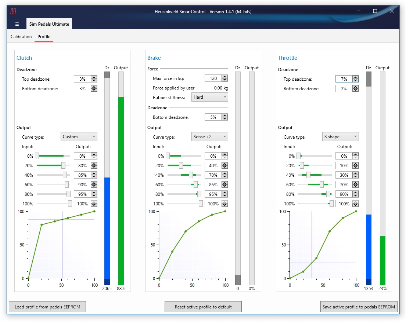Image resolution: width=406 pixels, height=322 pixels.
Task: Increase Throttle top deadzone stepper
Action: coord(356,77)
